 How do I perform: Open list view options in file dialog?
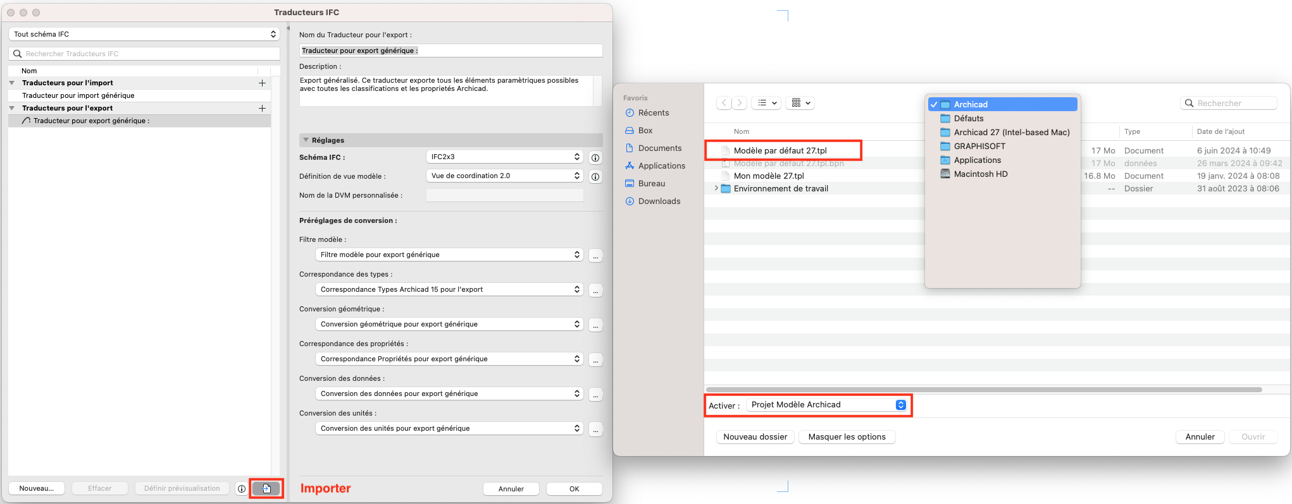pos(766,103)
